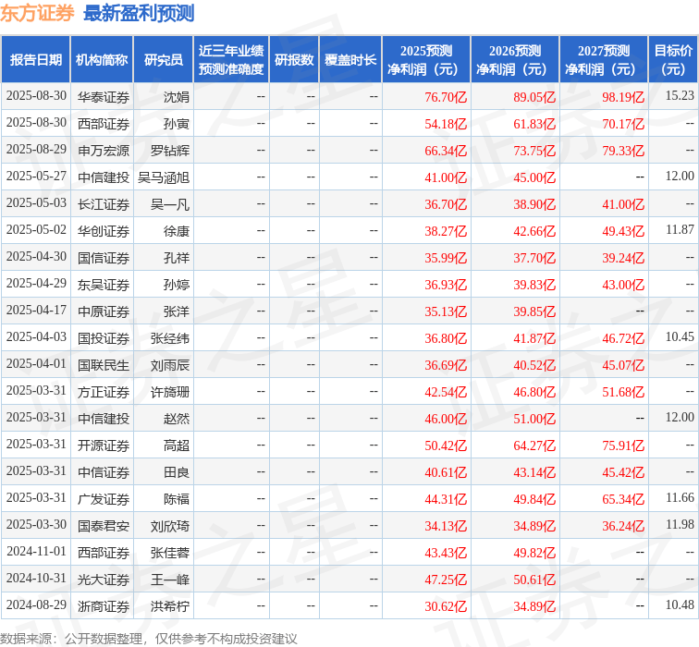Click the 2027预测净利润 column header
Viewport: 699px width, 647px height.
coord(604,60)
